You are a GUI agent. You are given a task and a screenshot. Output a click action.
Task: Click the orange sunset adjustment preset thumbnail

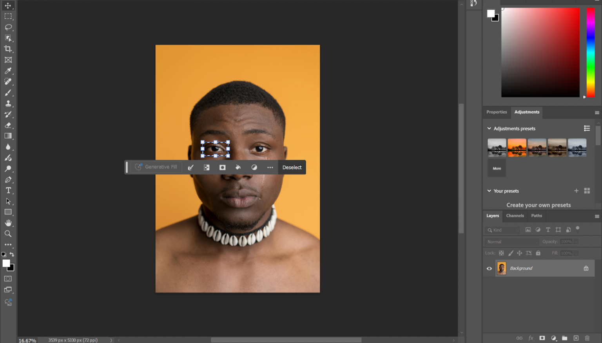pos(517,148)
